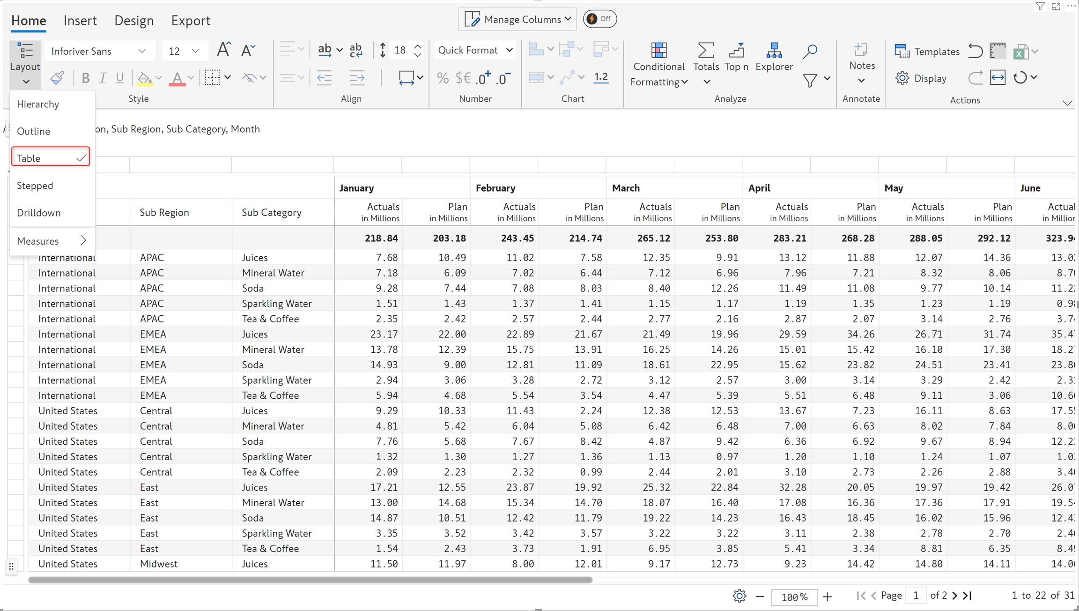Click the Notes annotate icon
1079x611 pixels.
861,50
